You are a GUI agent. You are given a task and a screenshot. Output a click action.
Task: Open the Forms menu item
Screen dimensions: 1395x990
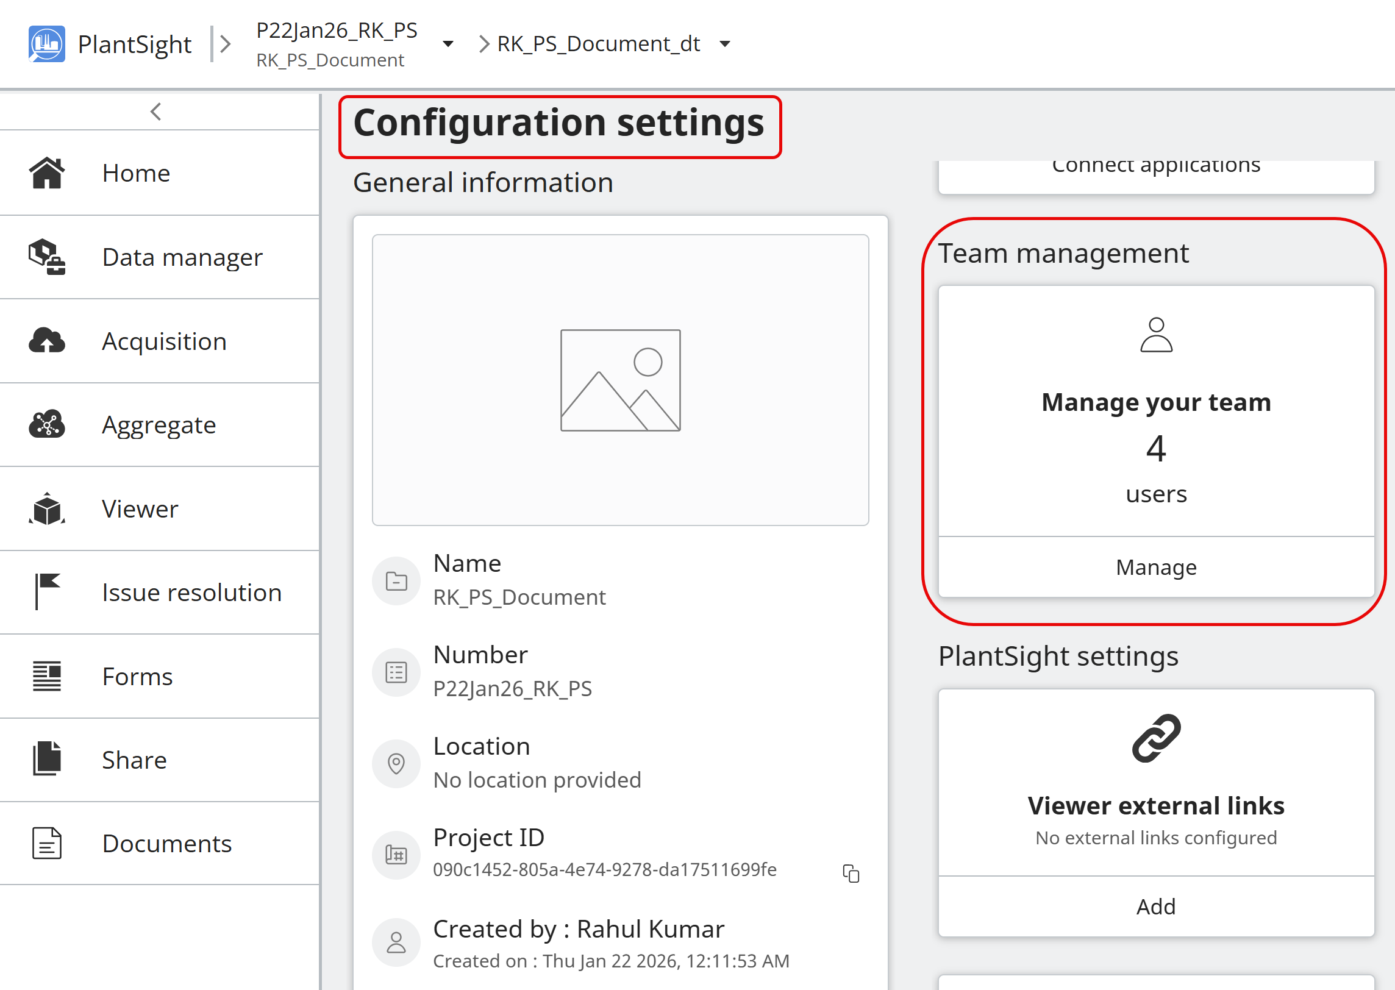137,676
